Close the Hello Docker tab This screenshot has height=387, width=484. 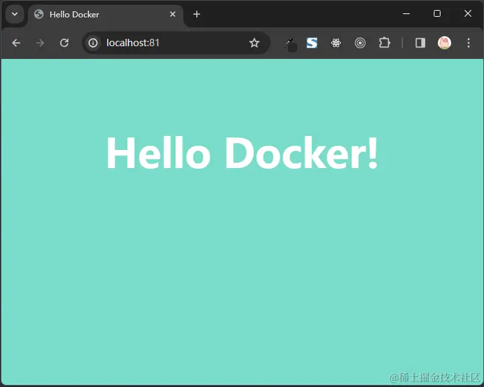click(173, 14)
